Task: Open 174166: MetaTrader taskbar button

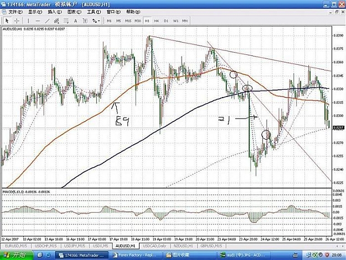Action: [x=81, y=256]
